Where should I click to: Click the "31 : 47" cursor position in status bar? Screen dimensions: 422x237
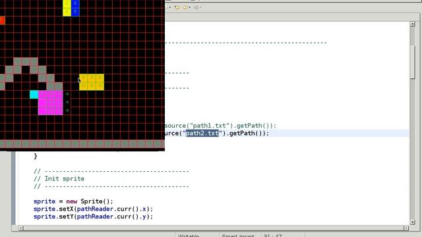tap(272, 236)
